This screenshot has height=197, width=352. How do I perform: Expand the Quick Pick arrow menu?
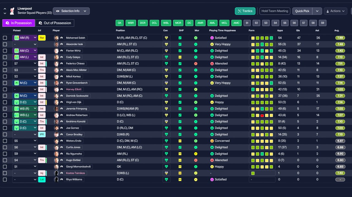tap(317, 11)
